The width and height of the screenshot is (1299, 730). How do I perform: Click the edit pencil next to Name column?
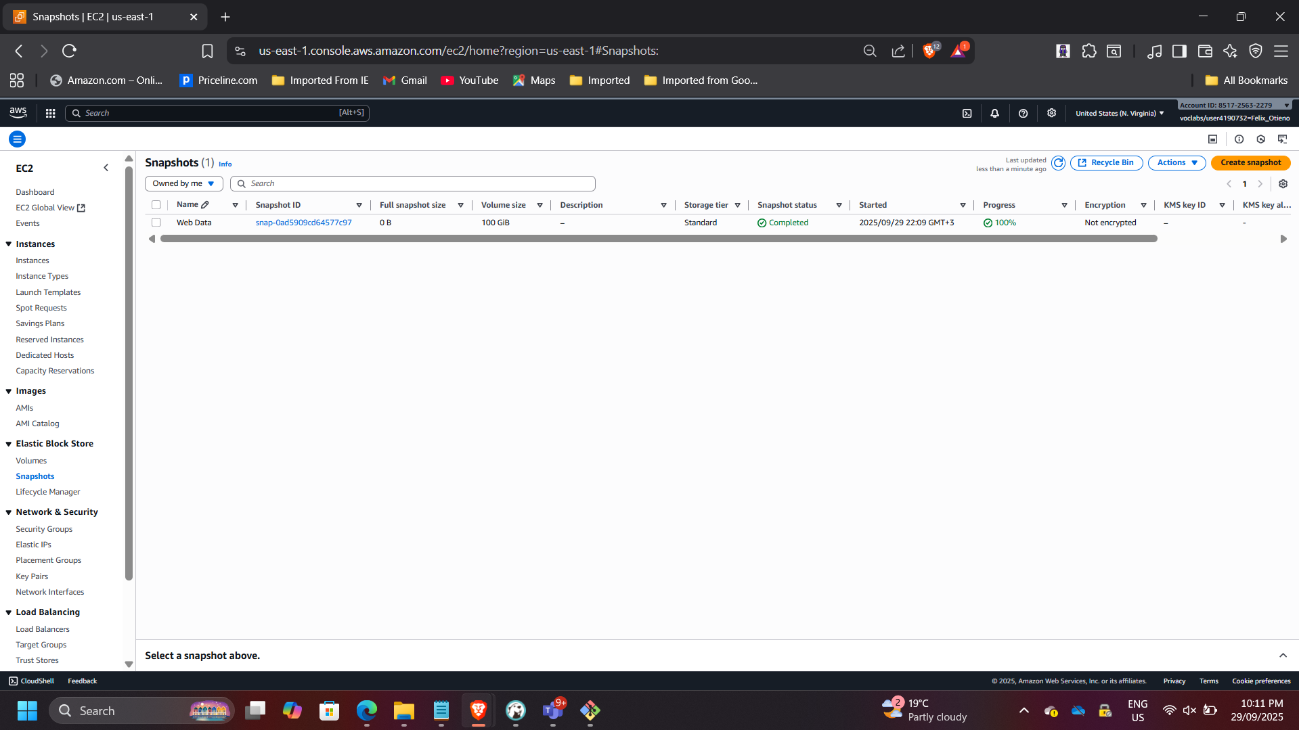pyautogui.click(x=205, y=205)
